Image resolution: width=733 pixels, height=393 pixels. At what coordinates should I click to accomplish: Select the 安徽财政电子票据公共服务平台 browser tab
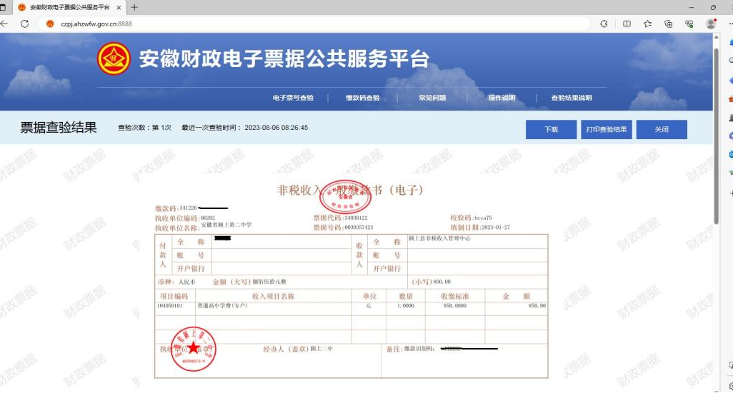point(68,7)
